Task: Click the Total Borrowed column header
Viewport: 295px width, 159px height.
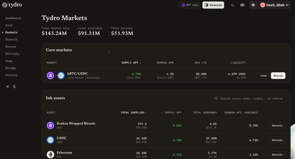Action: click(x=205, y=113)
